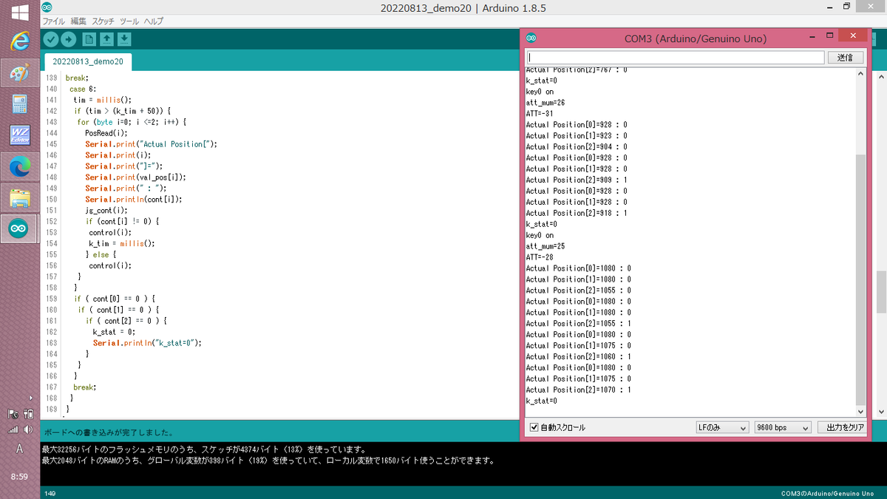887x499 pixels.
Task: Show hidden tray icons with the small arrow
Action: click(x=30, y=398)
